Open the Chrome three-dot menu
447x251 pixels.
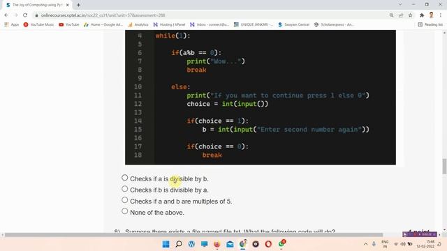point(441,15)
